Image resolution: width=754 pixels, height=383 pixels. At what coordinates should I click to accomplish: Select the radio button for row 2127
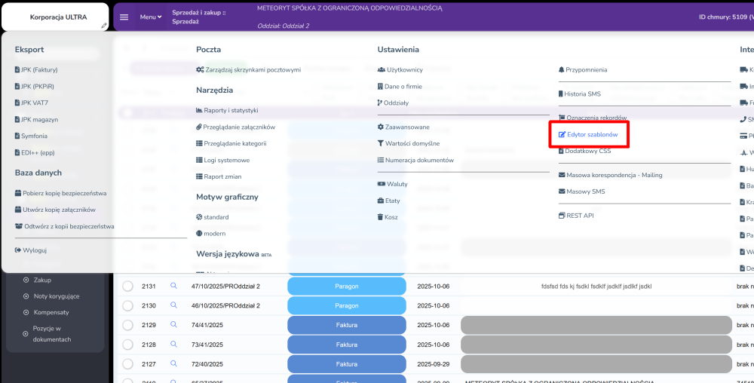click(x=127, y=364)
